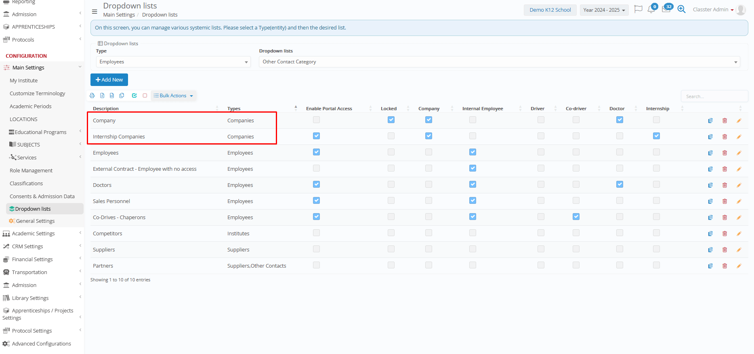Enable Portal Access for Partners row

tap(316, 265)
